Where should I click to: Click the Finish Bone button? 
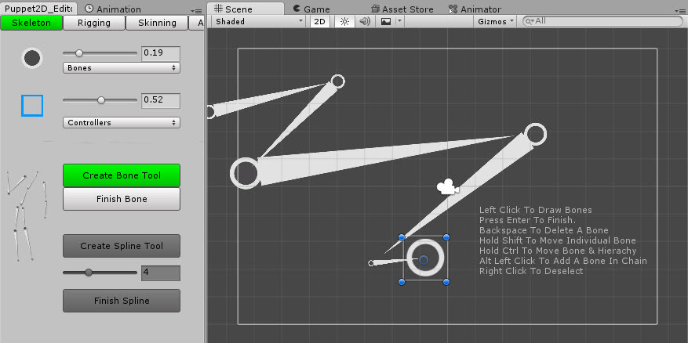pyautogui.click(x=122, y=199)
